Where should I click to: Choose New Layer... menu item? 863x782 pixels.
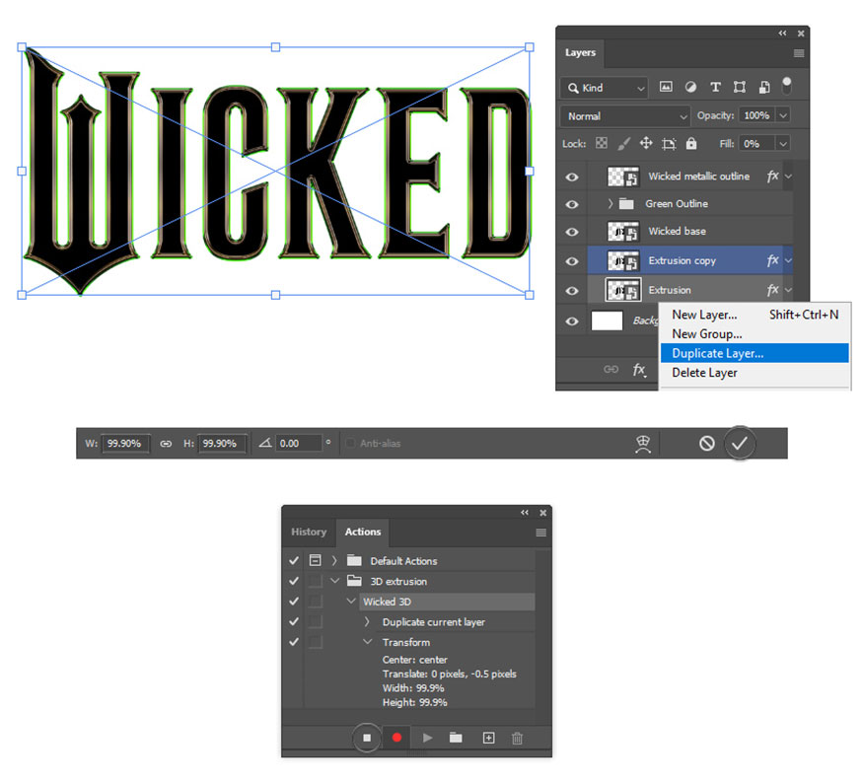click(755, 315)
